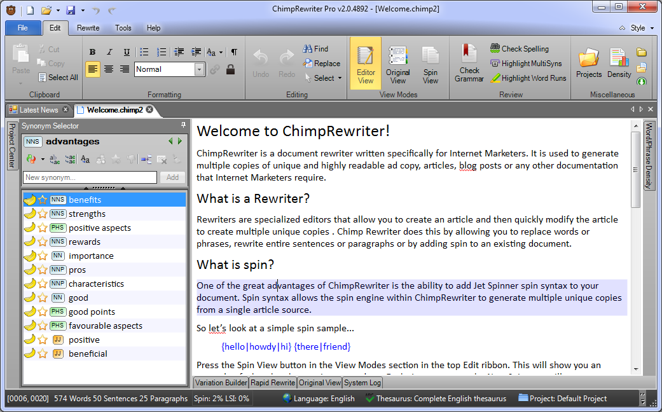Open the Select dropdown in Editing

(x=323, y=78)
